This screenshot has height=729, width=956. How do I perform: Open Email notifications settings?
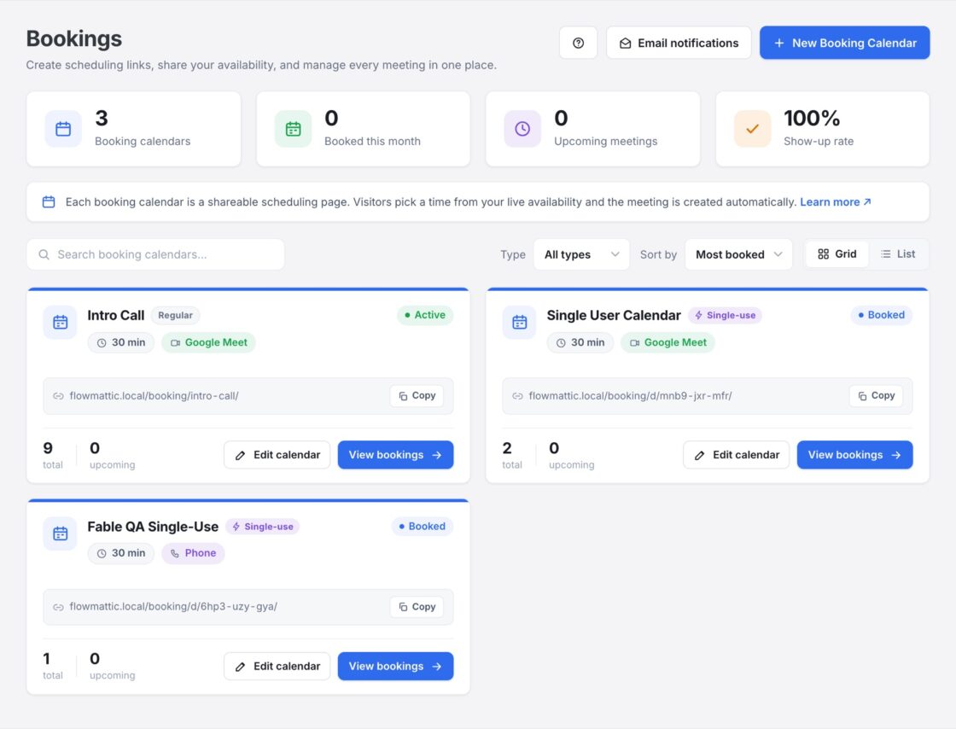(679, 43)
